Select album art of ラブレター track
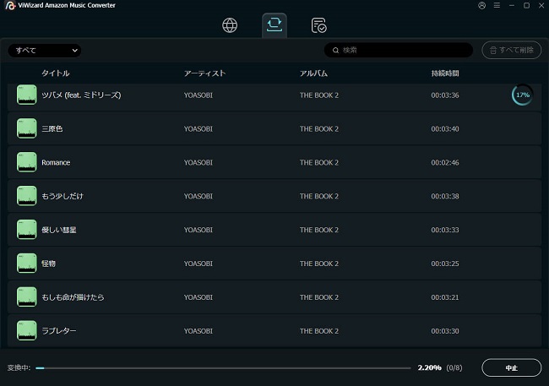 27,330
